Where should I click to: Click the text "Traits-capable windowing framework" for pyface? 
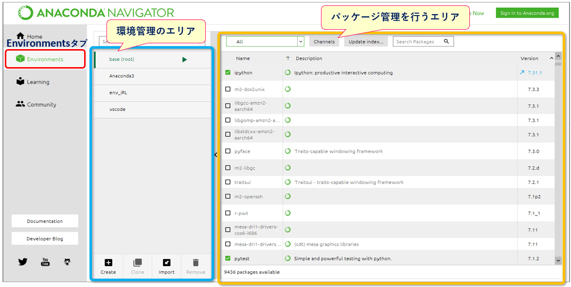[339, 151]
